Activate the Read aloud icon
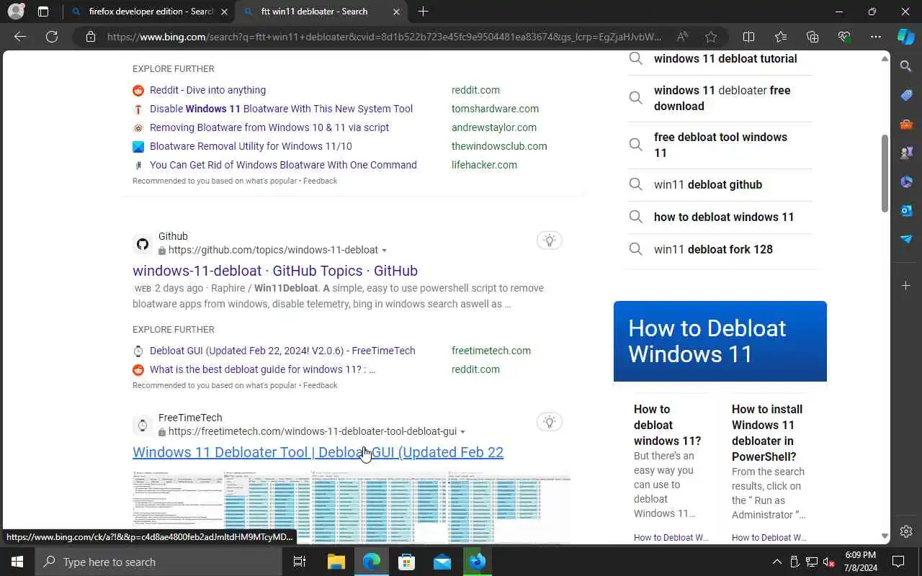This screenshot has height=576, width=922. tap(681, 37)
